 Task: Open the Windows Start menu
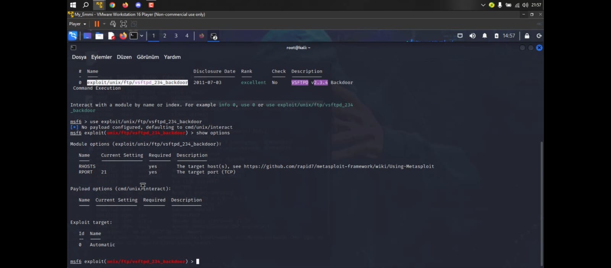click(x=73, y=5)
